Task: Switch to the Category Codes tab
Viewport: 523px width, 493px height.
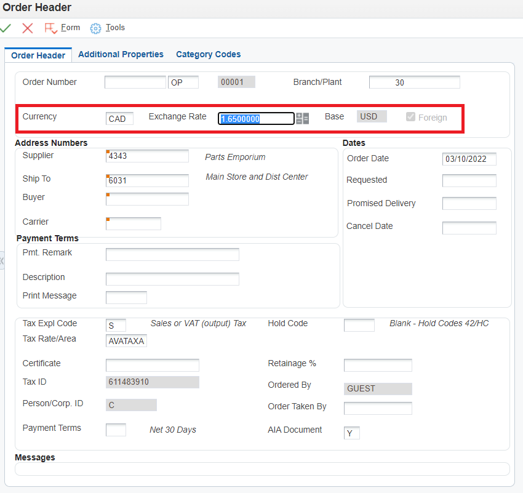Action: pyautogui.click(x=209, y=54)
